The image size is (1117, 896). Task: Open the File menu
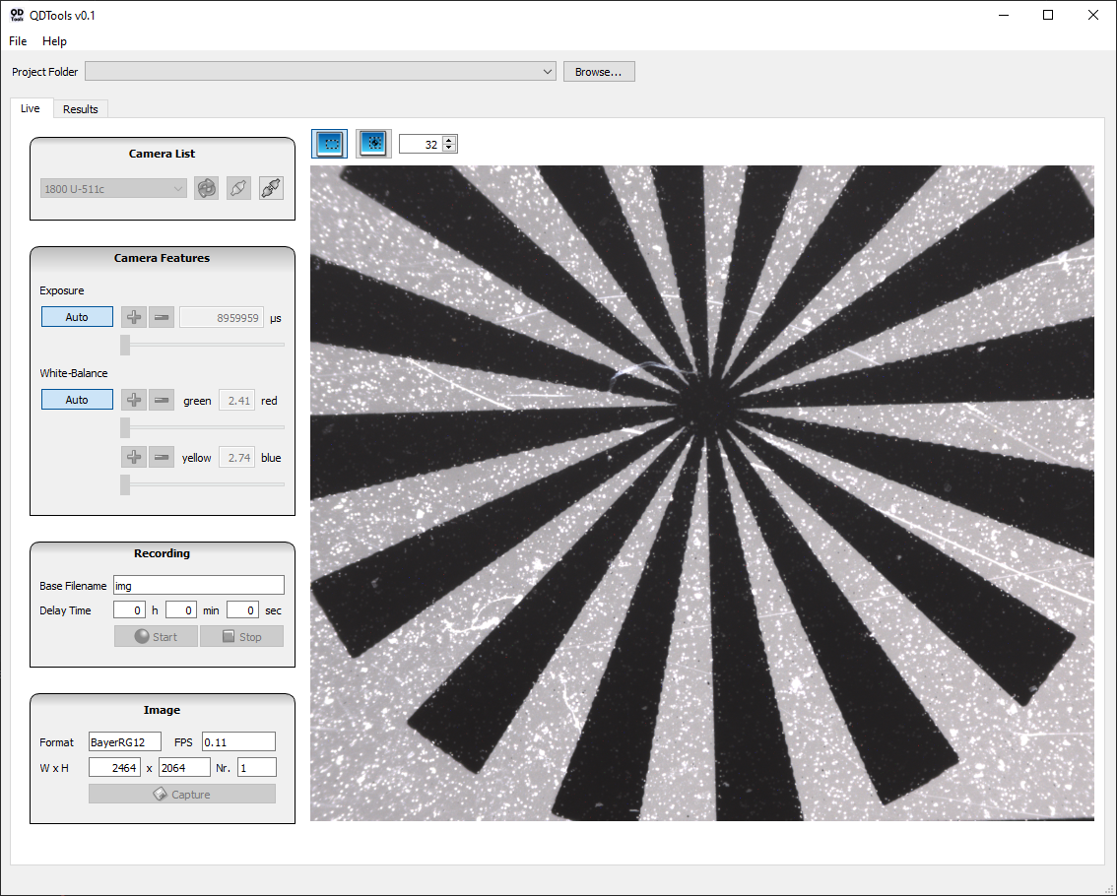click(x=18, y=41)
